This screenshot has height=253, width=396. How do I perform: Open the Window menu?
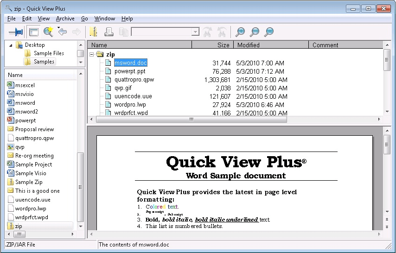[x=104, y=19]
